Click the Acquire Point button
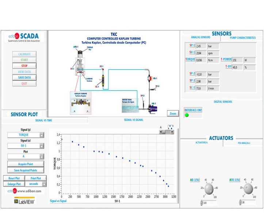Image resolution: width=264 pixels, height=213 pixels. [26, 164]
